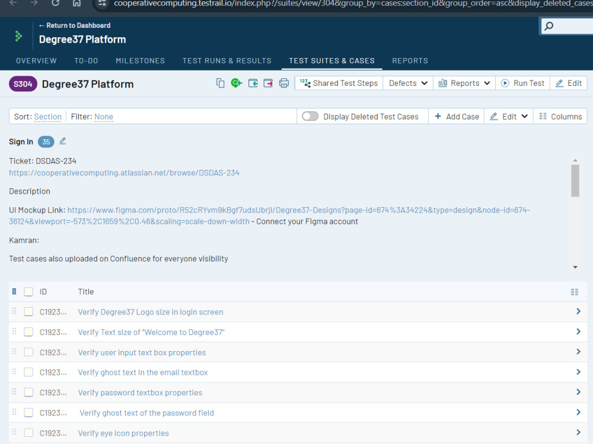
Task: Check box for ghost text in email textbox
Action: pyautogui.click(x=28, y=372)
